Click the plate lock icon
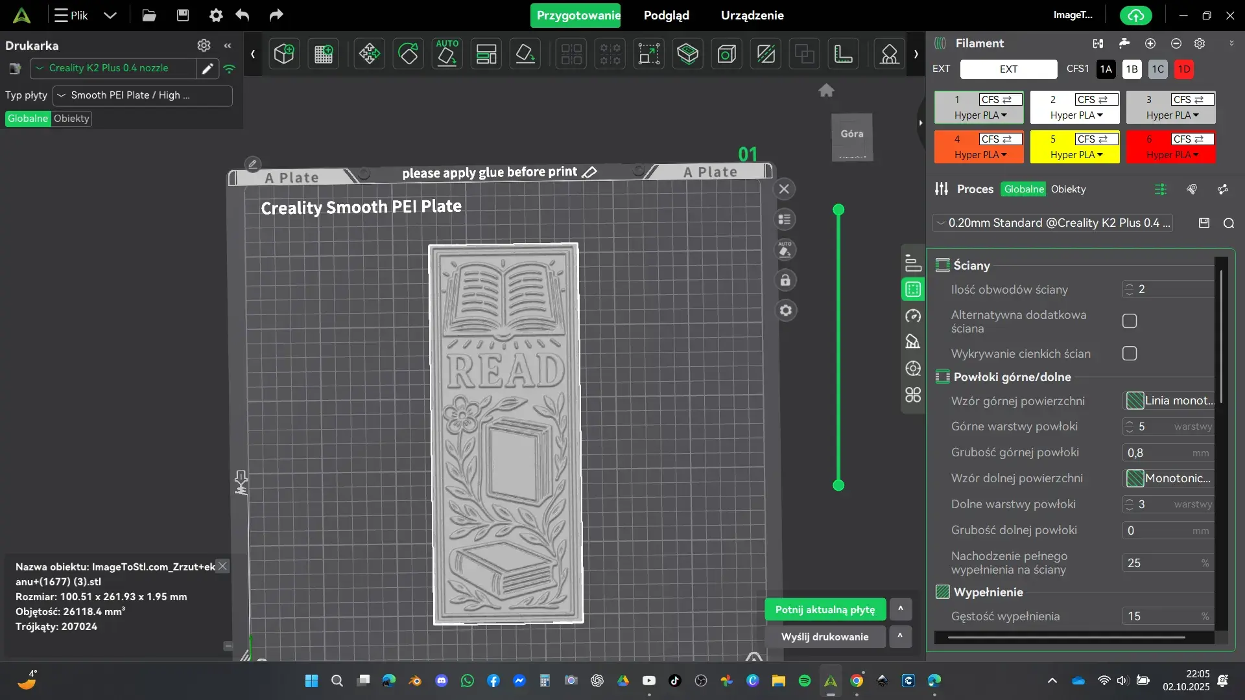Viewport: 1245px width, 700px height. tap(785, 281)
